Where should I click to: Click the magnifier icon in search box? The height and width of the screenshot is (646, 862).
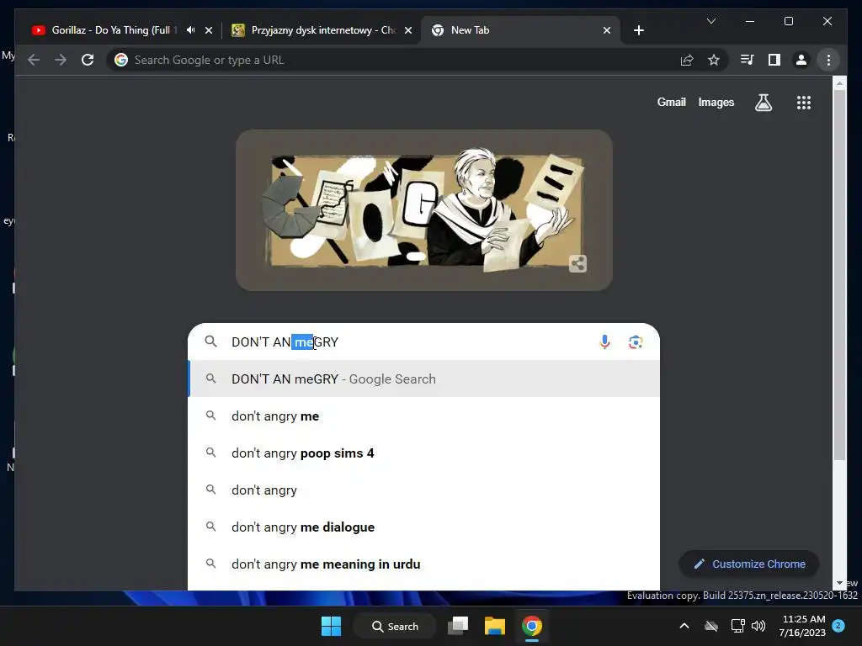tap(210, 342)
